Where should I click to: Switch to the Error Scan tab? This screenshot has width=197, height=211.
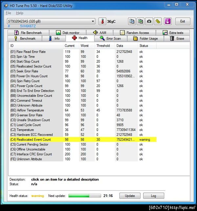(111, 38)
